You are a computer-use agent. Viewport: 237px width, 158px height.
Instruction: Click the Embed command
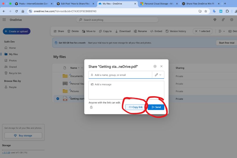[x=156, y=31]
